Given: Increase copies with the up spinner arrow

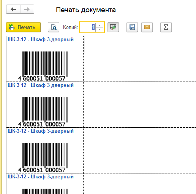Looking at the screenshot, I should click(100, 25).
